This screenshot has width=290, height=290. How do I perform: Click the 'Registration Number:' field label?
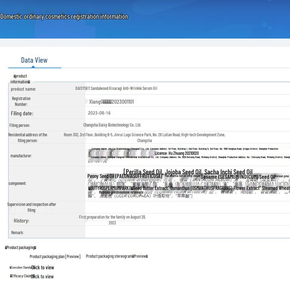pyautogui.click(x=21, y=101)
